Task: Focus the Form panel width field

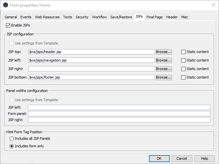Action: [119, 114]
